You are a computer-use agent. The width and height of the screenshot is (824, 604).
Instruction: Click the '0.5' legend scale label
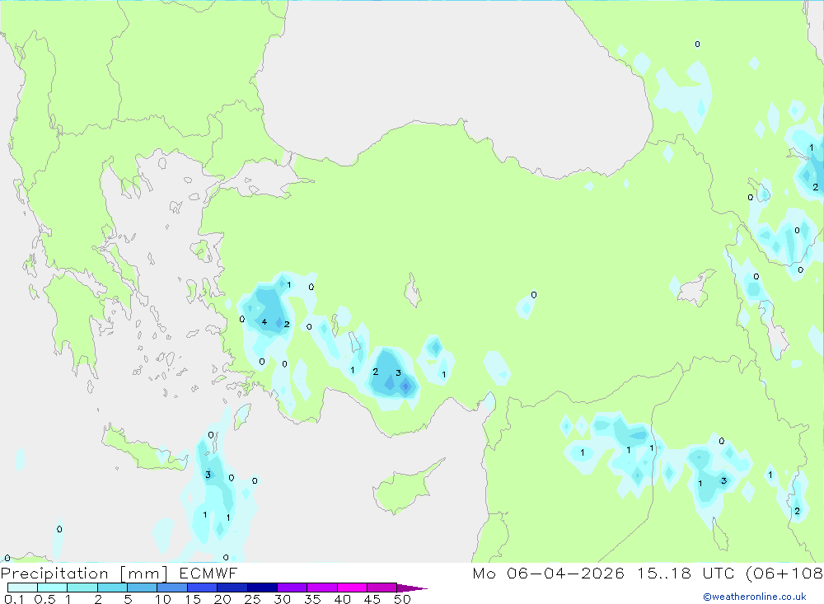[x=44, y=599]
